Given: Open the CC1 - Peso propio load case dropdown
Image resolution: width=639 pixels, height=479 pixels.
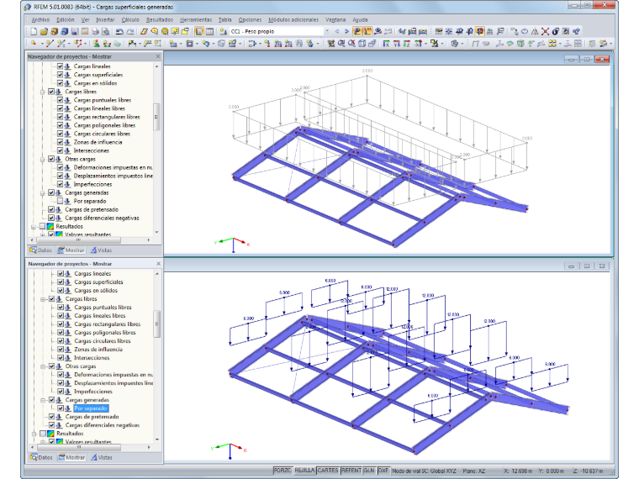Looking at the screenshot, I should pos(327,31).
